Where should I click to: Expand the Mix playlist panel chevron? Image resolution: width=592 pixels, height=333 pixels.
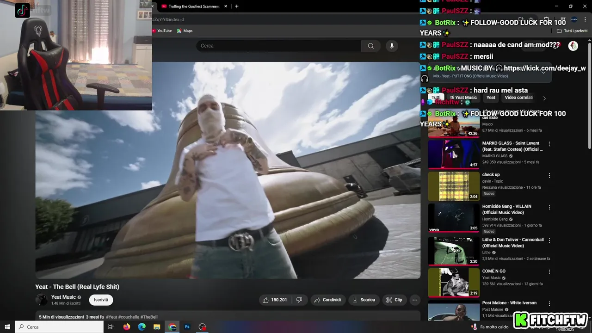(543, 72)
